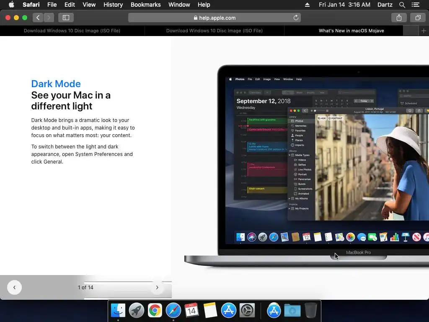Click 'To switch between the light and dark' paragraph
429x322 pixels.
(x=82, y=154)
